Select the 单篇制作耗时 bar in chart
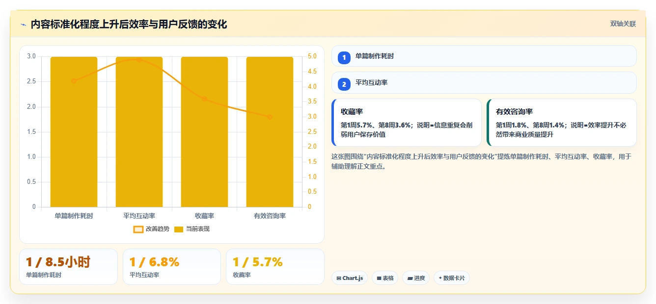This screenshot has height=304, width=656. click(x=74, y=132)
